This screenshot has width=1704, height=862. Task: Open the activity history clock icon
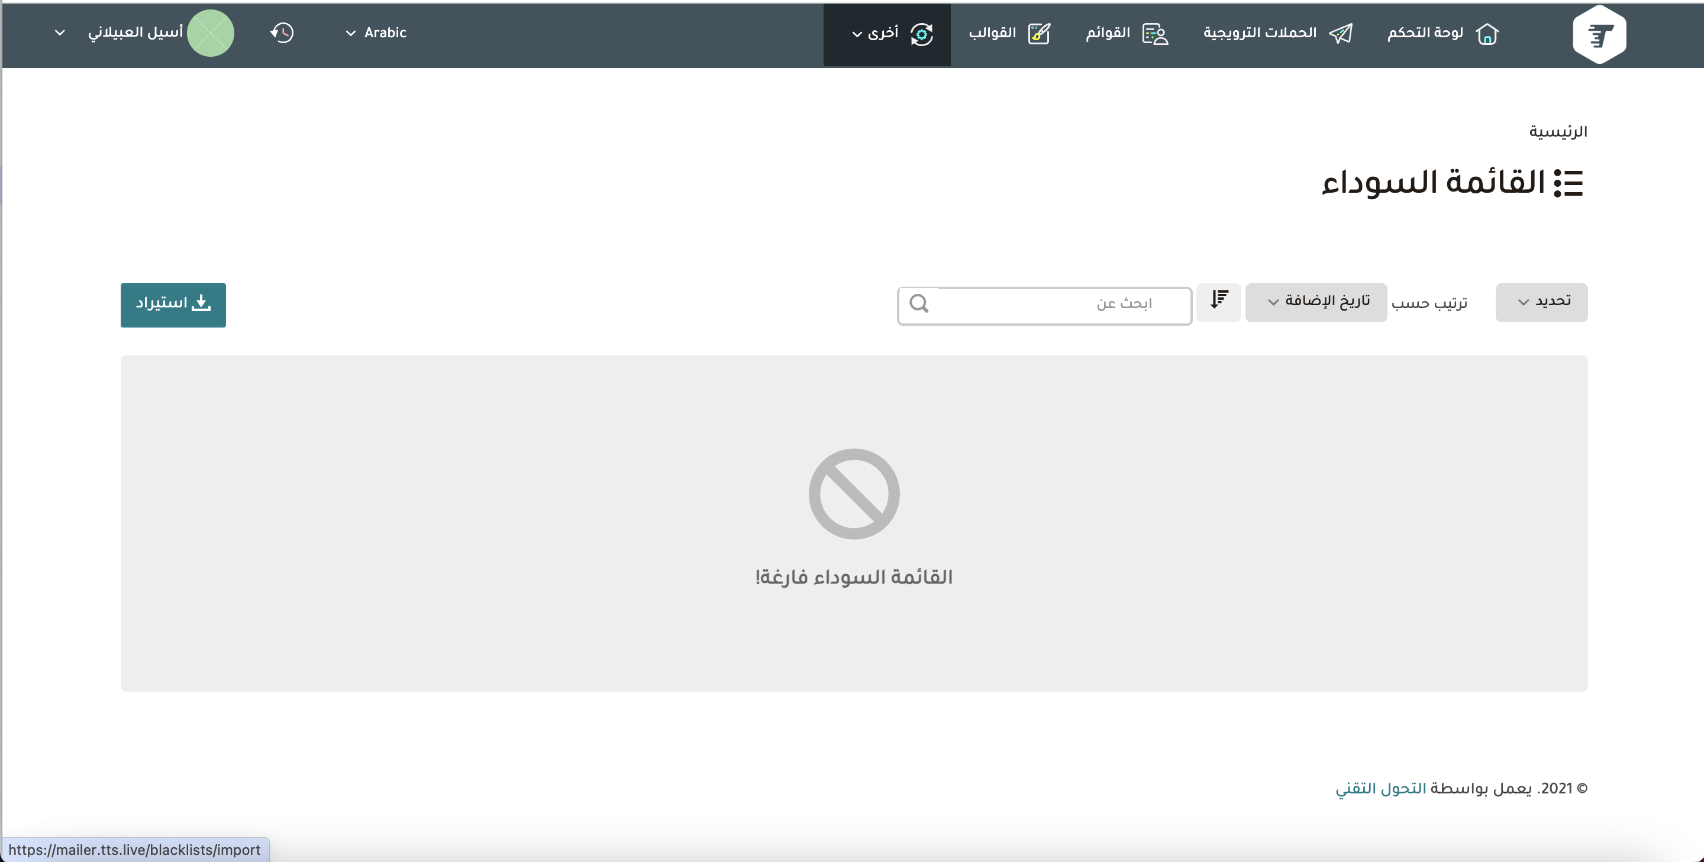[x=282, y=33]
